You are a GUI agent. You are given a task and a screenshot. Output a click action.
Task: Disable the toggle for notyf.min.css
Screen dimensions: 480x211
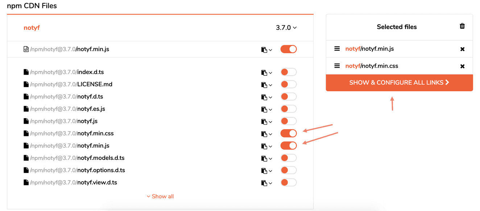[288, 133]
